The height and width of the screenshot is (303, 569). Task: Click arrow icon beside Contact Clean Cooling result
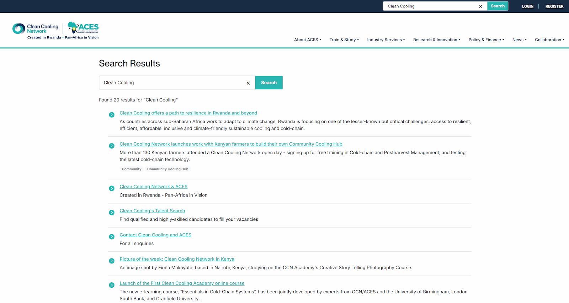[112, 237]
